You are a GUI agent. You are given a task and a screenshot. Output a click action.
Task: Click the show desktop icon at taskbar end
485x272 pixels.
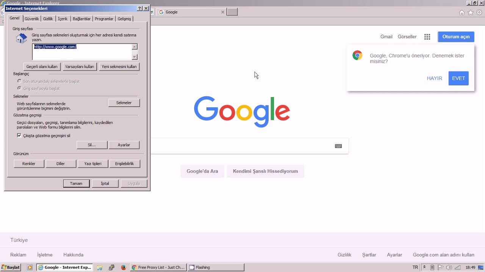tap(481, 267)
